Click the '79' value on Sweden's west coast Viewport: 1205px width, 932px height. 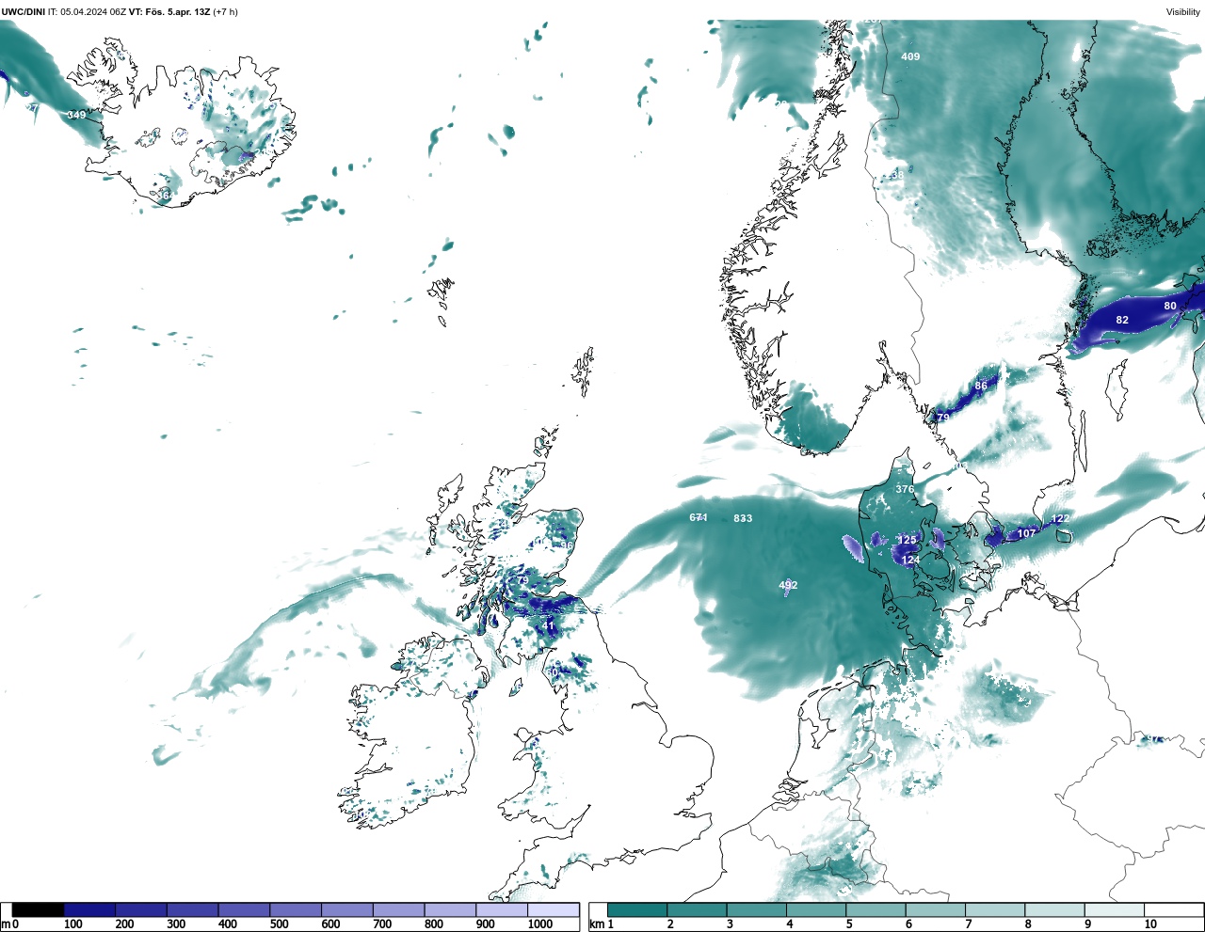943,418
